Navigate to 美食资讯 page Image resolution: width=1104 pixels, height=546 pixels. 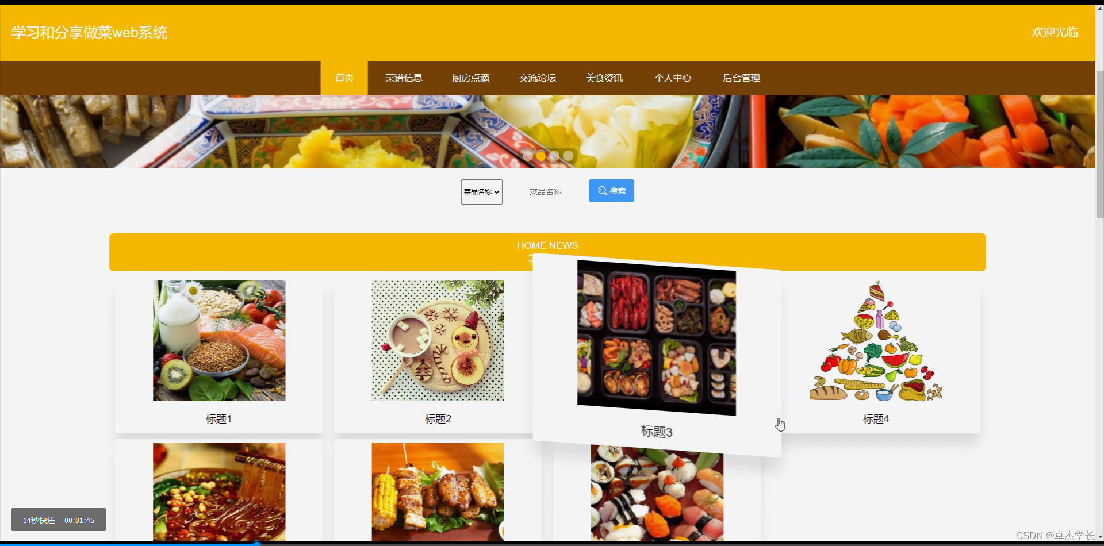click(604, 78)
